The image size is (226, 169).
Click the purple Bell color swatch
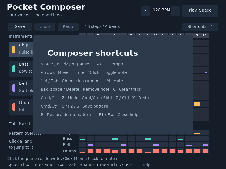tap(14, 88)
